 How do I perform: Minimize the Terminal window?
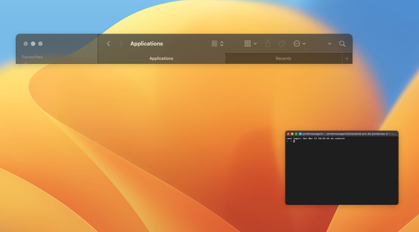[x=292, y=134]
